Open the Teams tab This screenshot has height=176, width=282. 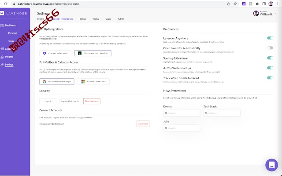96,19
